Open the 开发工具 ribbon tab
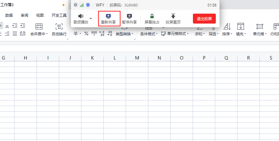Viewport: 279px width, 141px height. click(59, 15)
